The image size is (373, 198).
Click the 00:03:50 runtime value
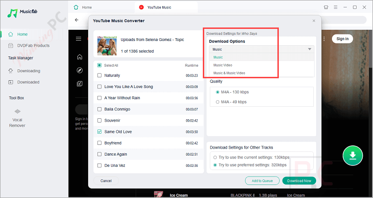point(192,132)
